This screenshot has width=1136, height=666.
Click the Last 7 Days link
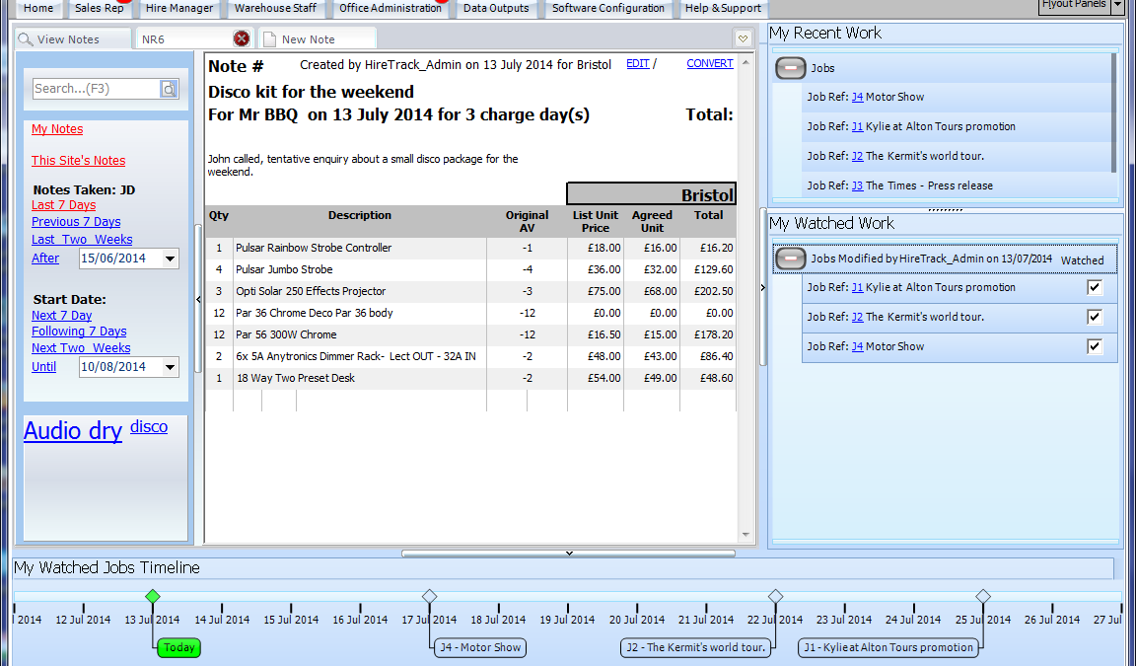[x=63, y=205]
